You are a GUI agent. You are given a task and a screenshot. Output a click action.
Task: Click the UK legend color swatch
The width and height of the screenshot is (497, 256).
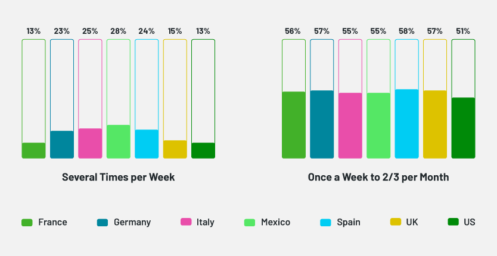pos(395,223)
